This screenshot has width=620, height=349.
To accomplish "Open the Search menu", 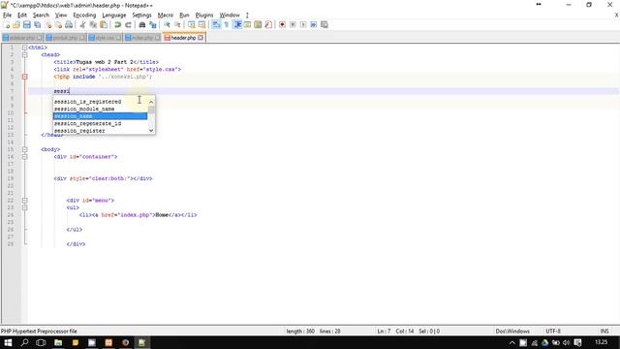I will [41, 16].
